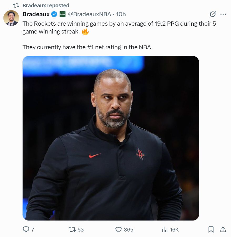The image size is (231, 237).
Task: Click the fire emoji in the tweet
Action: click(x=85, y=32)
